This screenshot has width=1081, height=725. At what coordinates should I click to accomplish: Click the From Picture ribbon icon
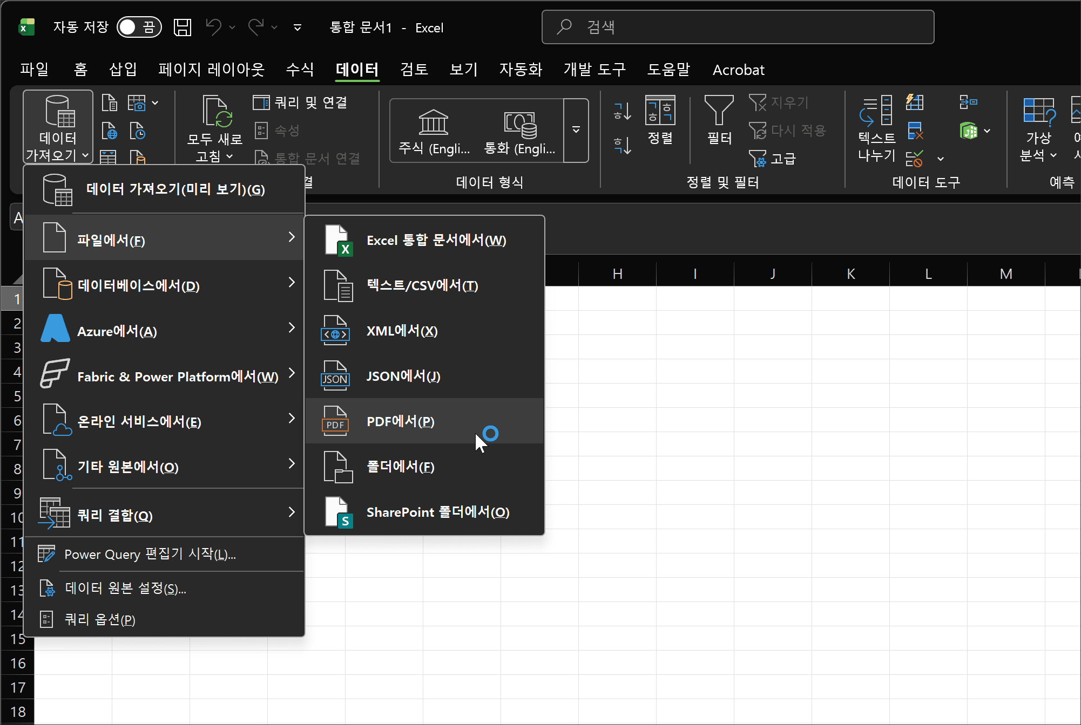point(137,102)
